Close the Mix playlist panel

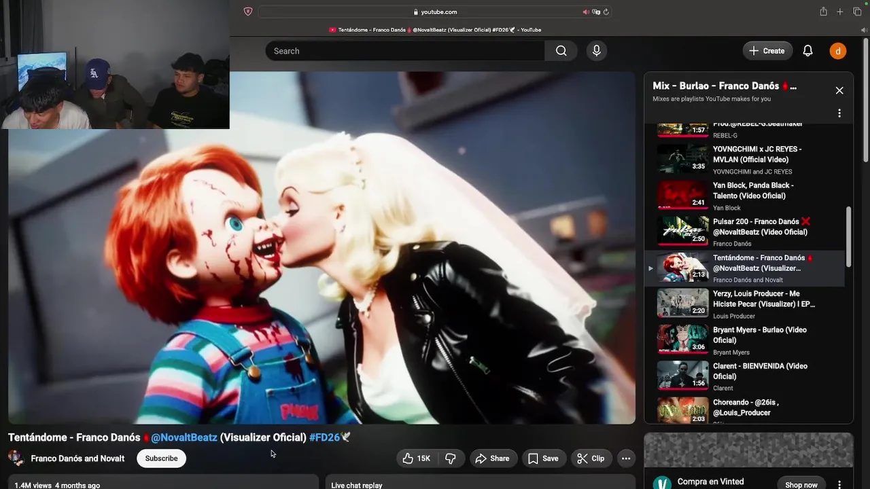(839, 90)
